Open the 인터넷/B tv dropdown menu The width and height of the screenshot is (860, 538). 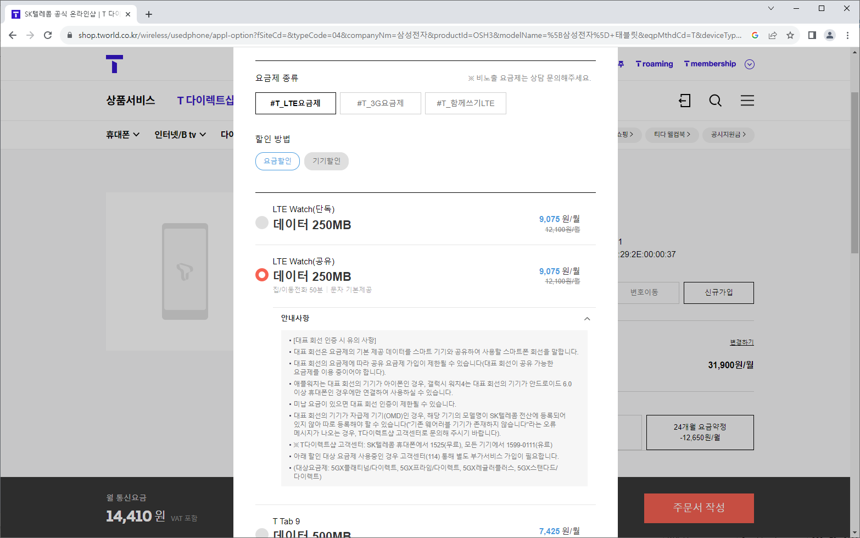[x=180, y=135]
